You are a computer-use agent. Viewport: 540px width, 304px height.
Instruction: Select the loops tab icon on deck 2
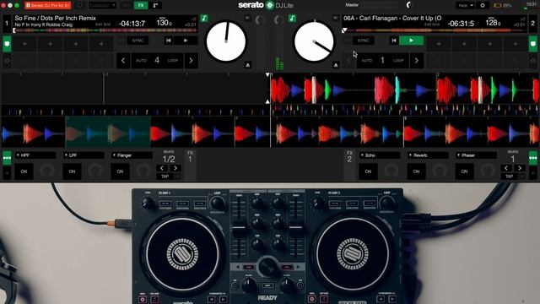click(x=533, y=61)
